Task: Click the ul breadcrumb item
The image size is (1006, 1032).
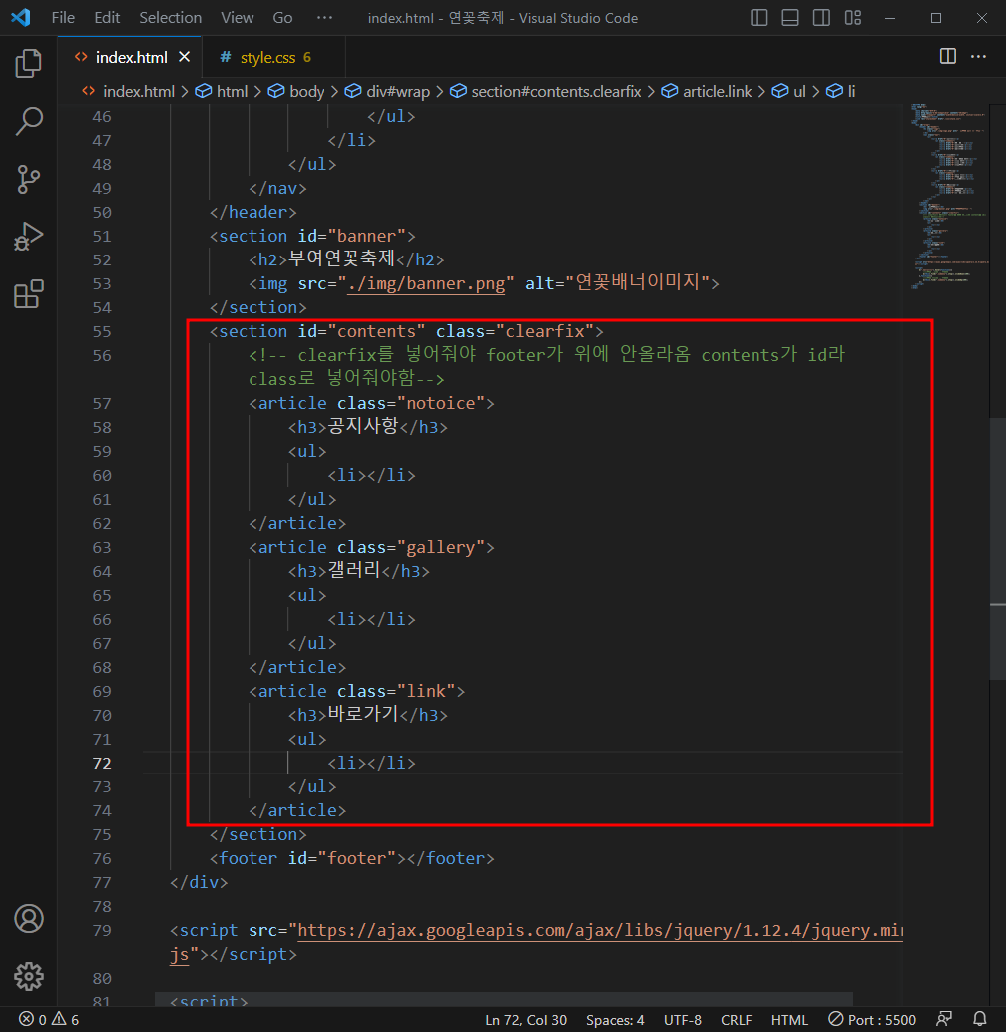Action: 788,92
